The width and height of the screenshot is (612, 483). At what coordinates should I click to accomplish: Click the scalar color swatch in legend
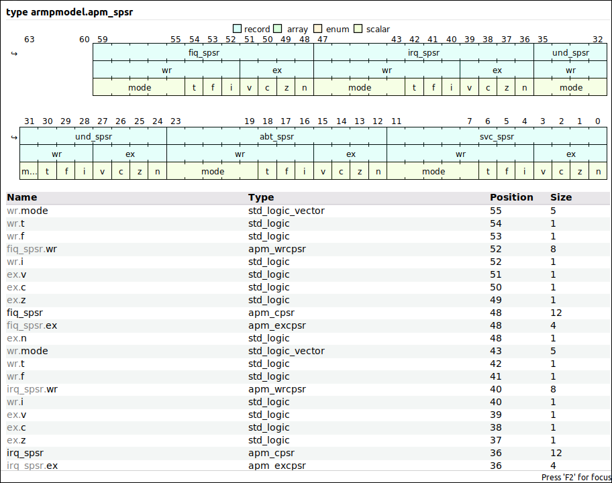[358, 29]
